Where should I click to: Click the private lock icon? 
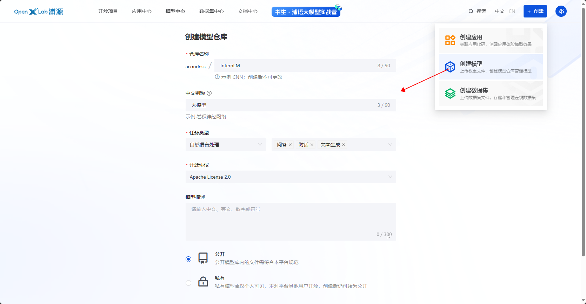[x=203, y=282]
